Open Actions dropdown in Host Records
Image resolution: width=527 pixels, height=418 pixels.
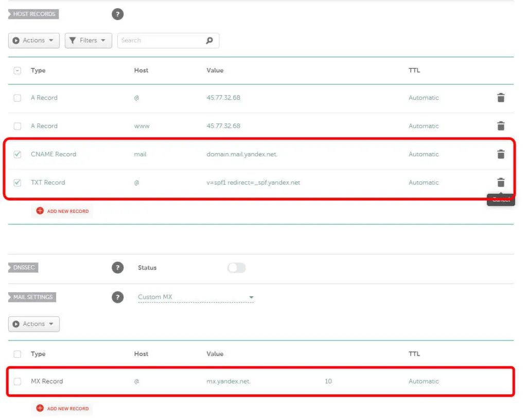[34, 41]
